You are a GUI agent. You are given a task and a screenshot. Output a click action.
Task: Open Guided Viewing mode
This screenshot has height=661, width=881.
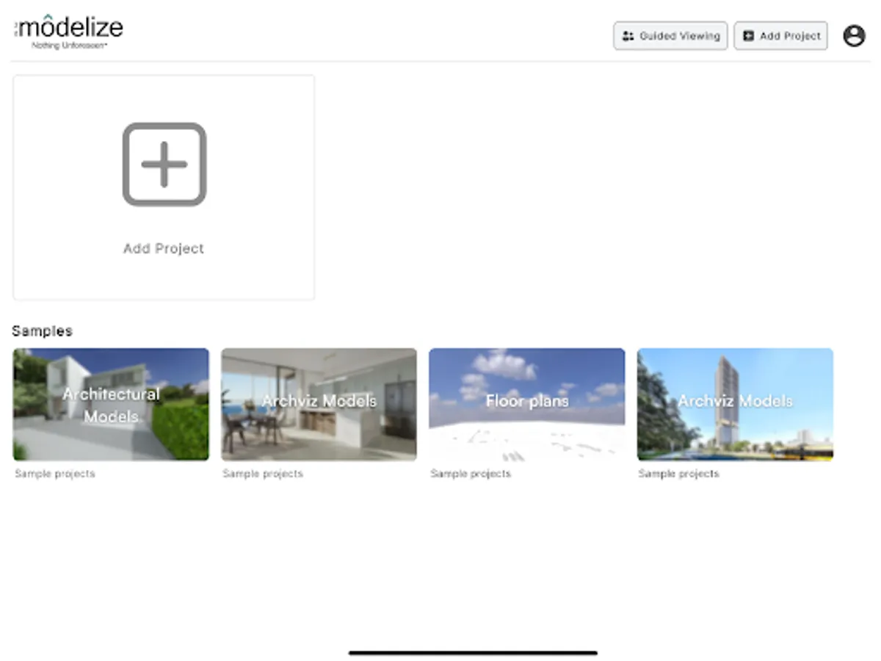pyautogui.click(x=670, y=35)
